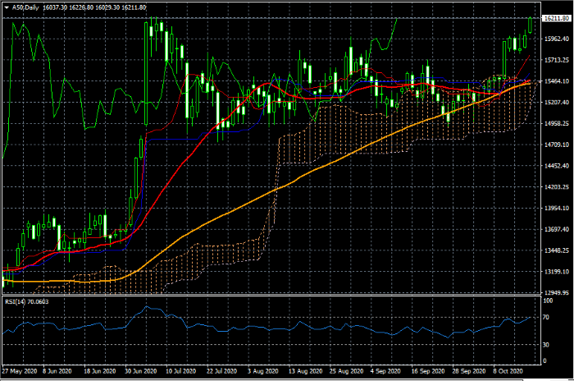Click the 30 Jun 2020 date label

140,371
